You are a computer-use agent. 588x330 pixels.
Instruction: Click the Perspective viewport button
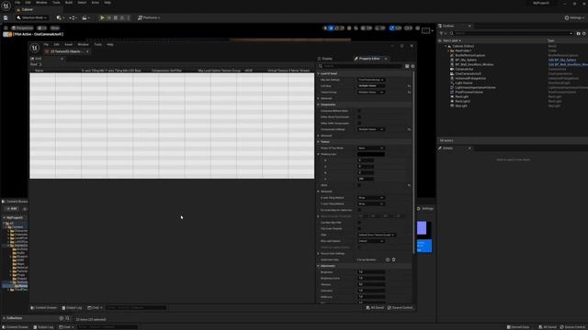click(22, 28)
